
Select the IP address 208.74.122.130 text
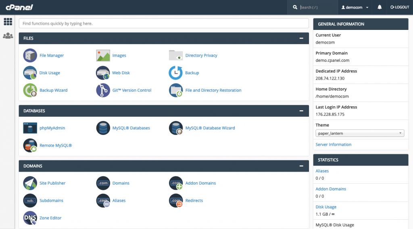pyautogui.click(x=330, y=78)
